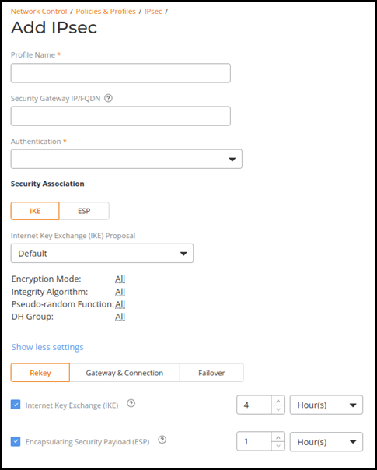Focus the Profile Name input field
Image resolution: width=377 pixels, height=470 pixels.
pyautogui.click(x=120, y=73)
